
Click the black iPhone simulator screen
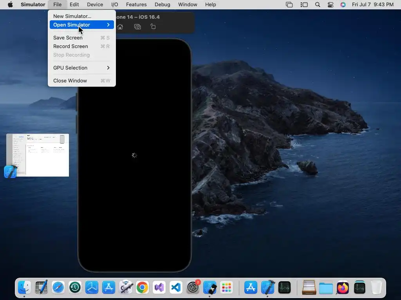135,155
